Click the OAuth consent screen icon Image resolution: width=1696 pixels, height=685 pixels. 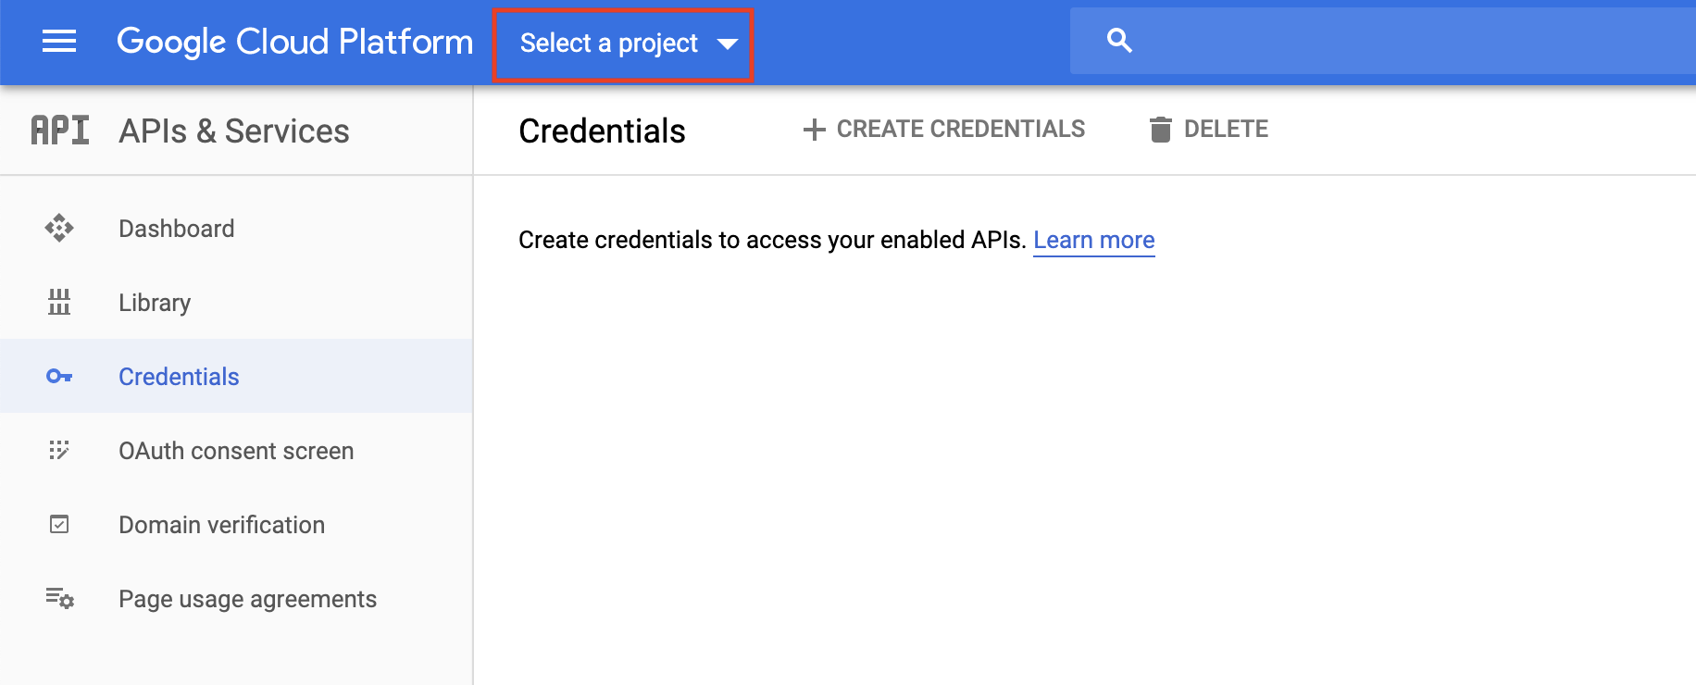[x=59, y=450]
